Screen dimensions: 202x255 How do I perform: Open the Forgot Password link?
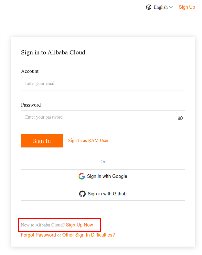38,235
